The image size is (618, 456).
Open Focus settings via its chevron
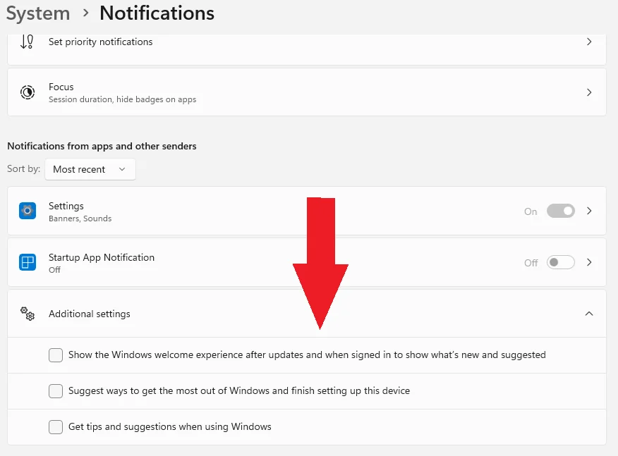tap(589, 92)
